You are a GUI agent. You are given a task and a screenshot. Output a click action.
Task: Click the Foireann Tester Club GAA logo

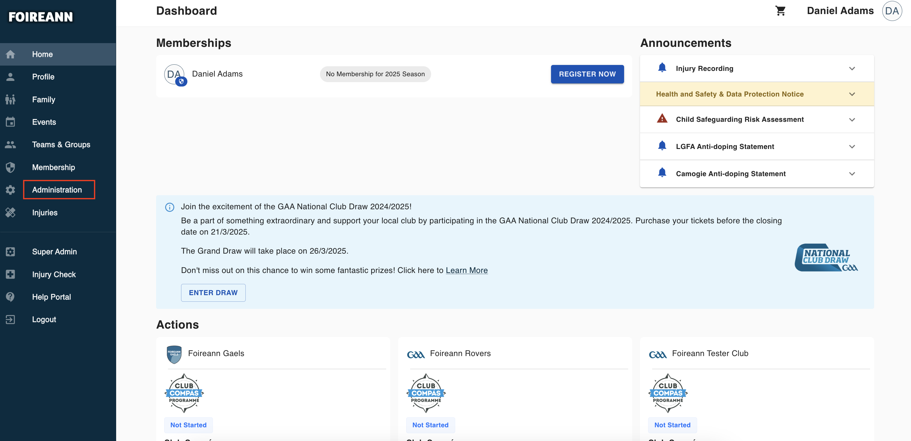[x=657, y=354]
